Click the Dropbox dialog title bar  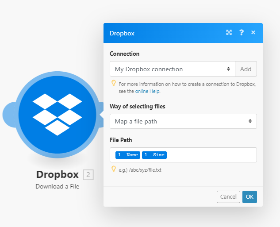168,33
